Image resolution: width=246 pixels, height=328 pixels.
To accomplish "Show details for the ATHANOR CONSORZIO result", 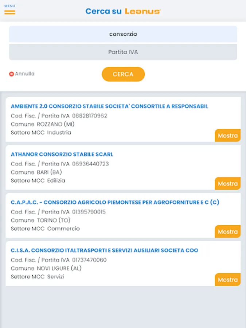I will [228, 184].
